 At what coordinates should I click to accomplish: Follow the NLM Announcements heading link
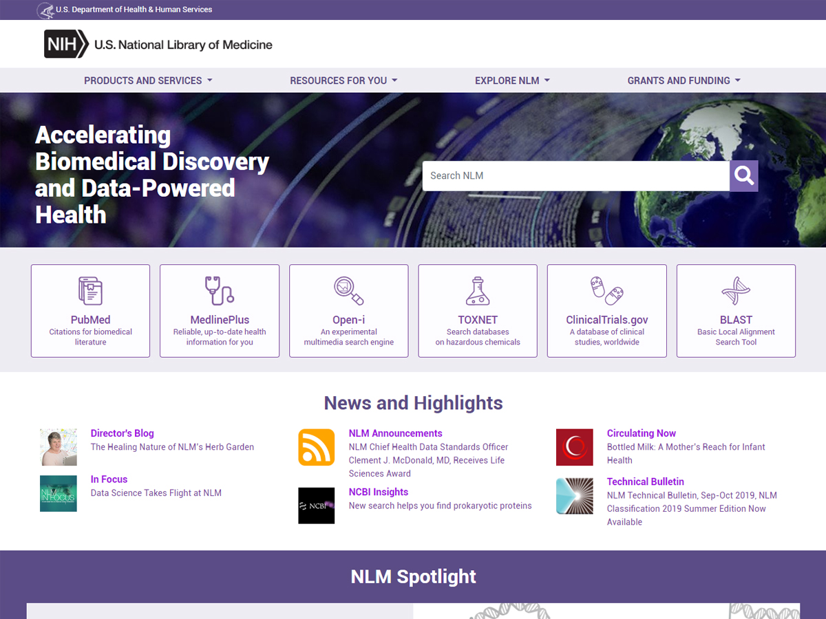pyautogui.click(x=395, y=433)
